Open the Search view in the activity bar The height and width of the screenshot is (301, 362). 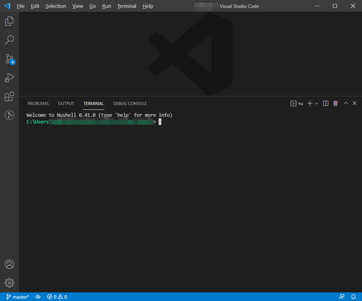pos(9,40)
